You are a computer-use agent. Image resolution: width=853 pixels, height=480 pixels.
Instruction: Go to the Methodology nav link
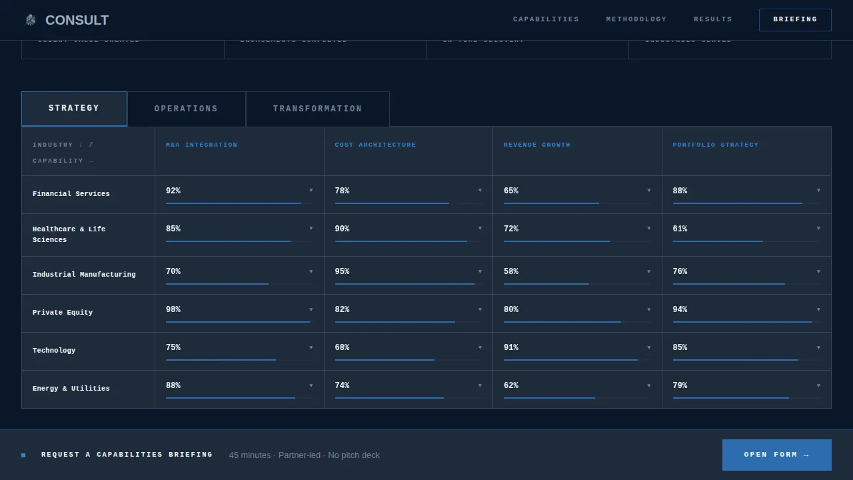coord(636,19)
